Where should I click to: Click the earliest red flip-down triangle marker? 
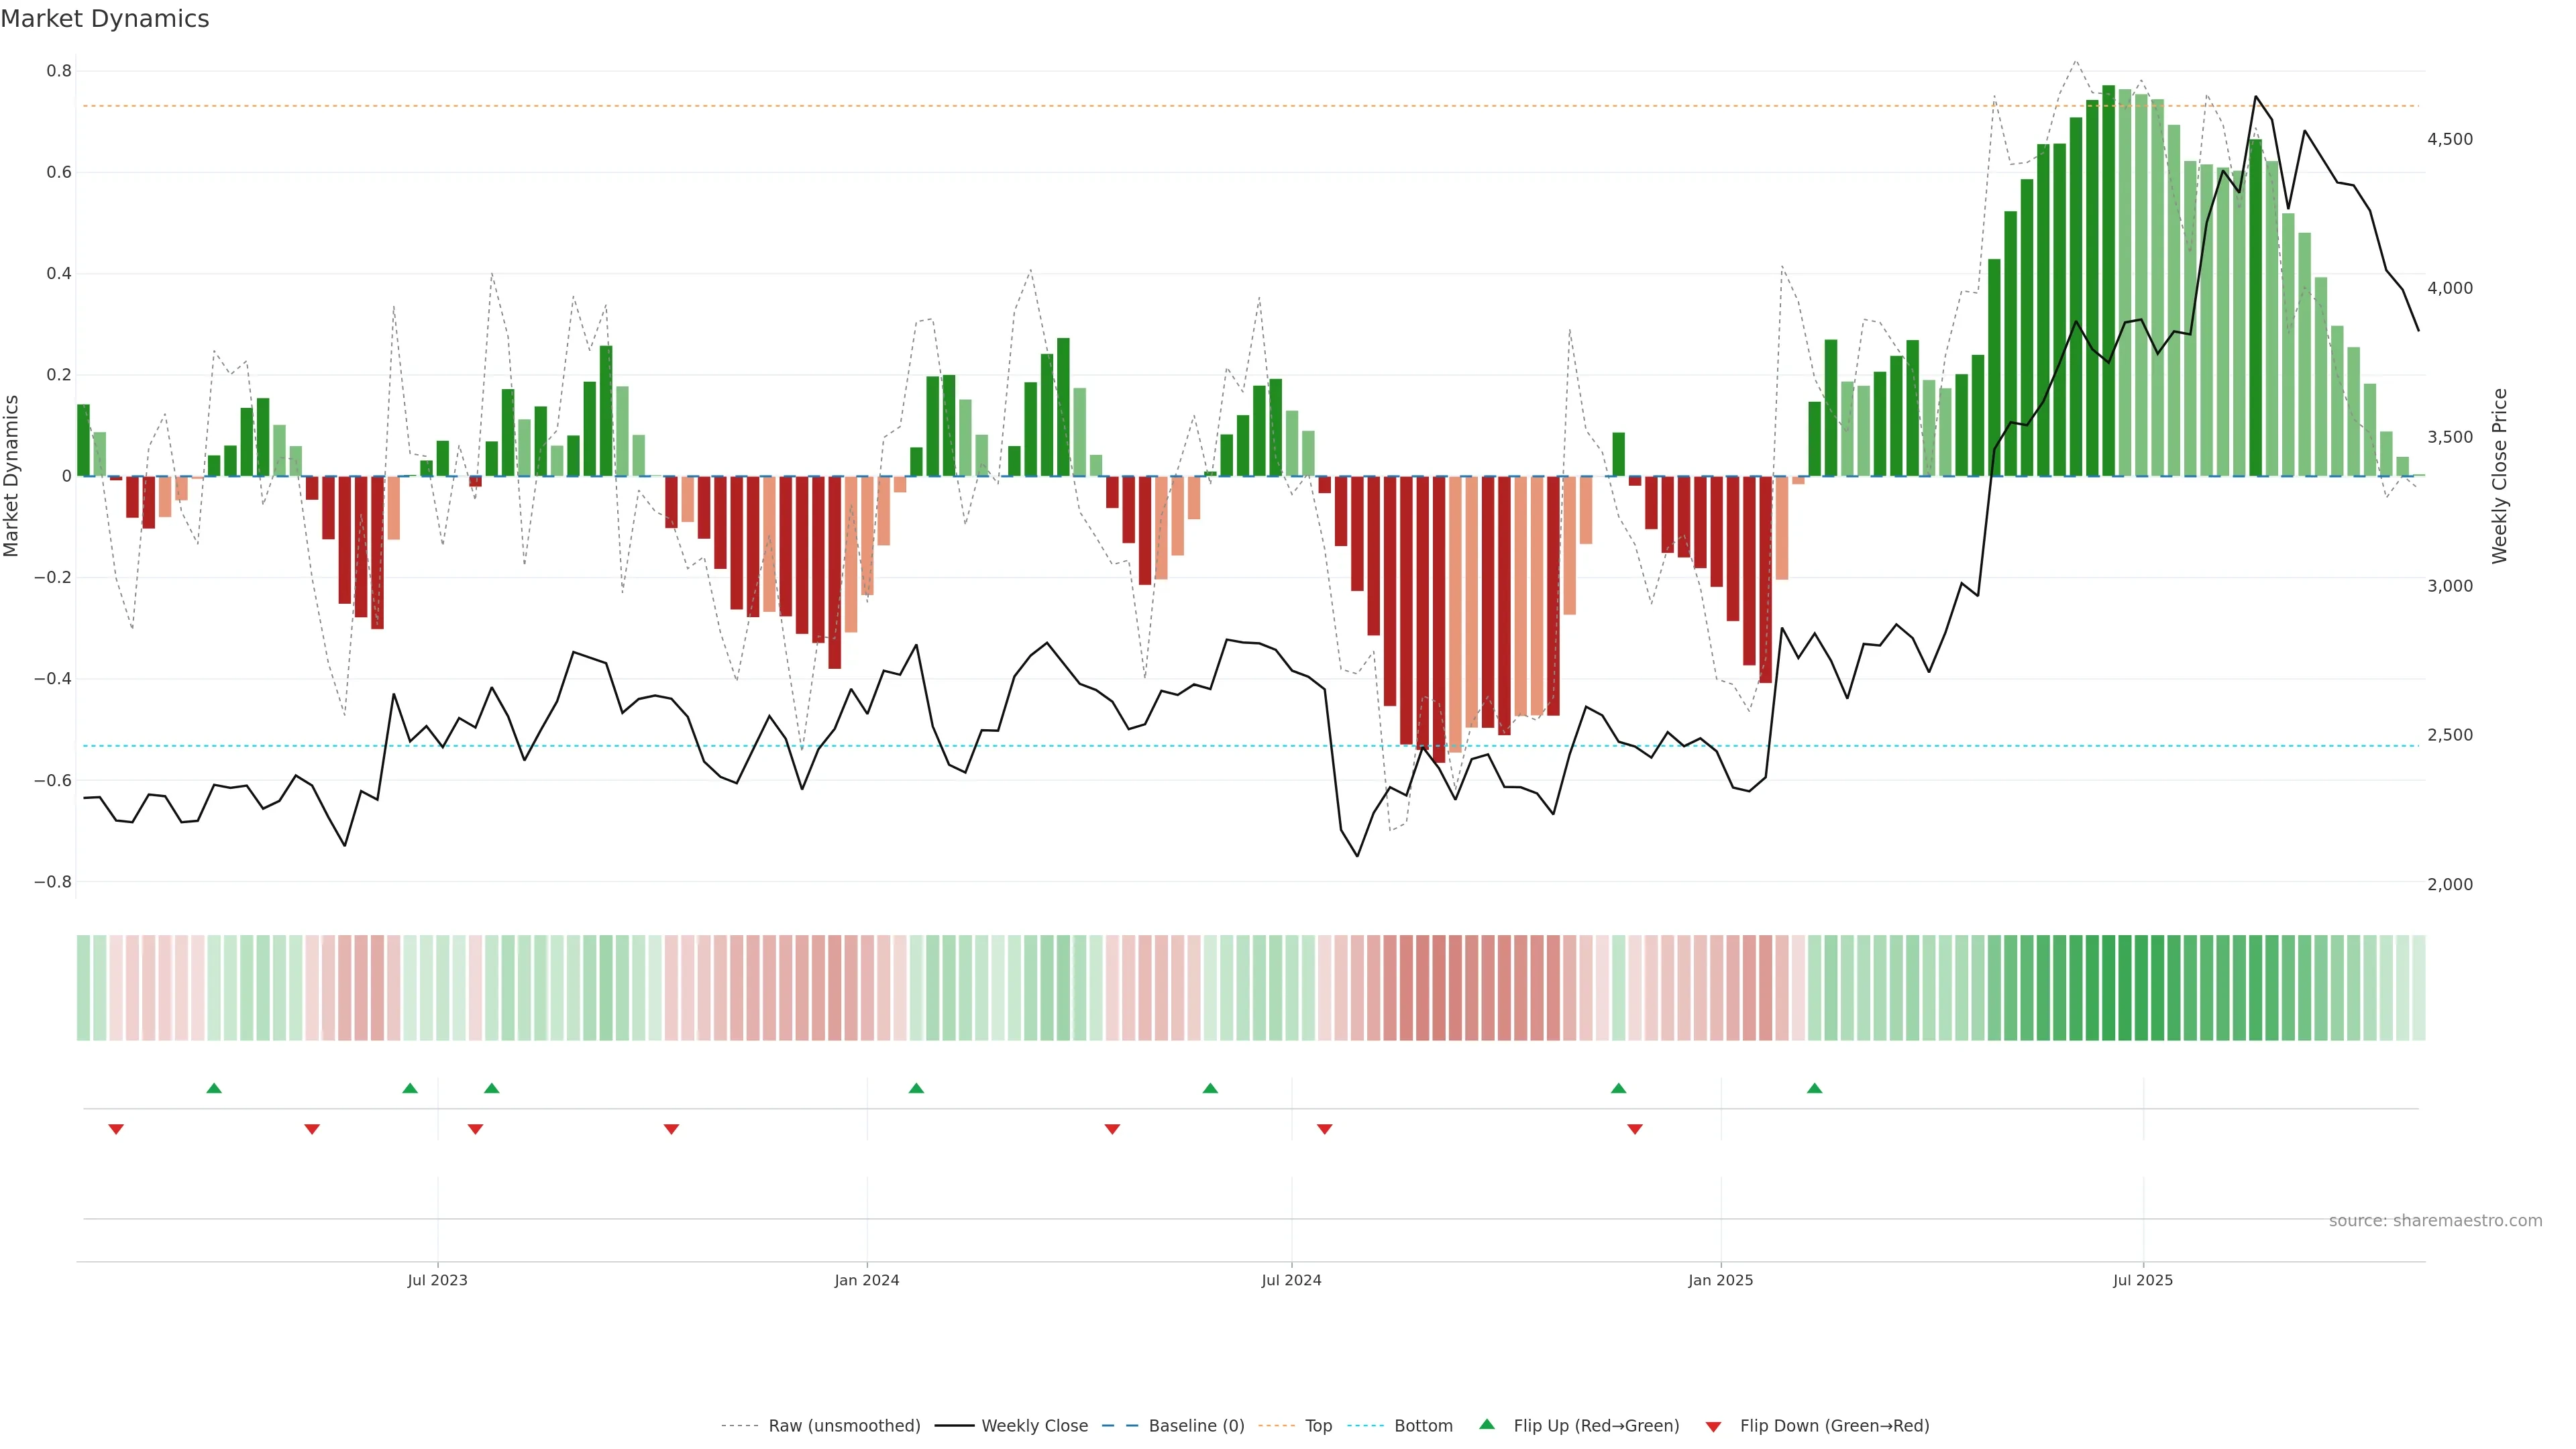[x=116, y=1129]
